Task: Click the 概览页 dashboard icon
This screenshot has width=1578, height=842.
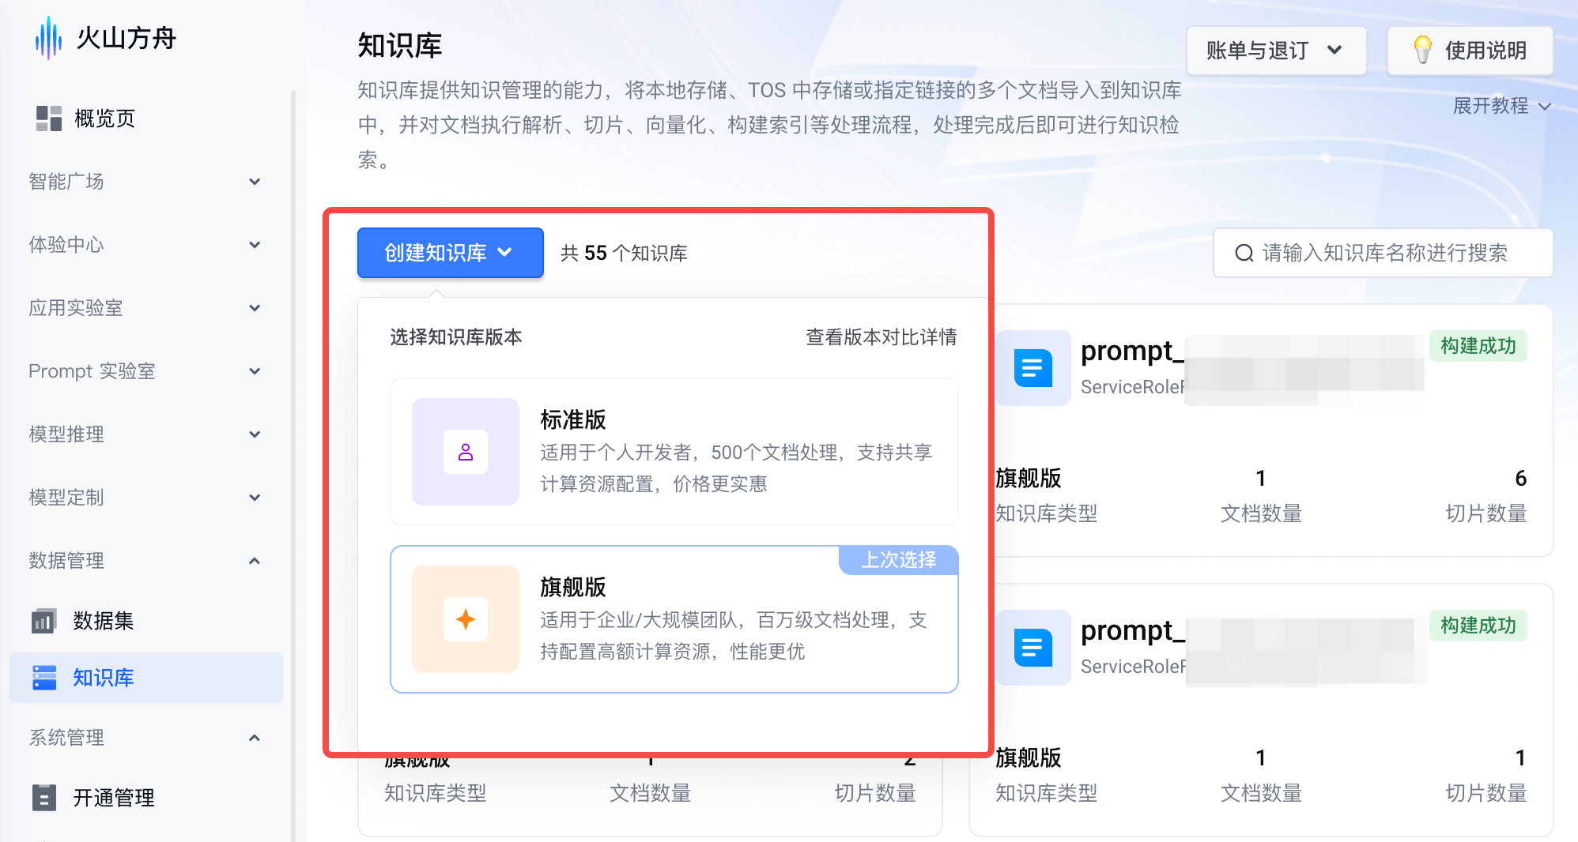Action: (48, 118)
